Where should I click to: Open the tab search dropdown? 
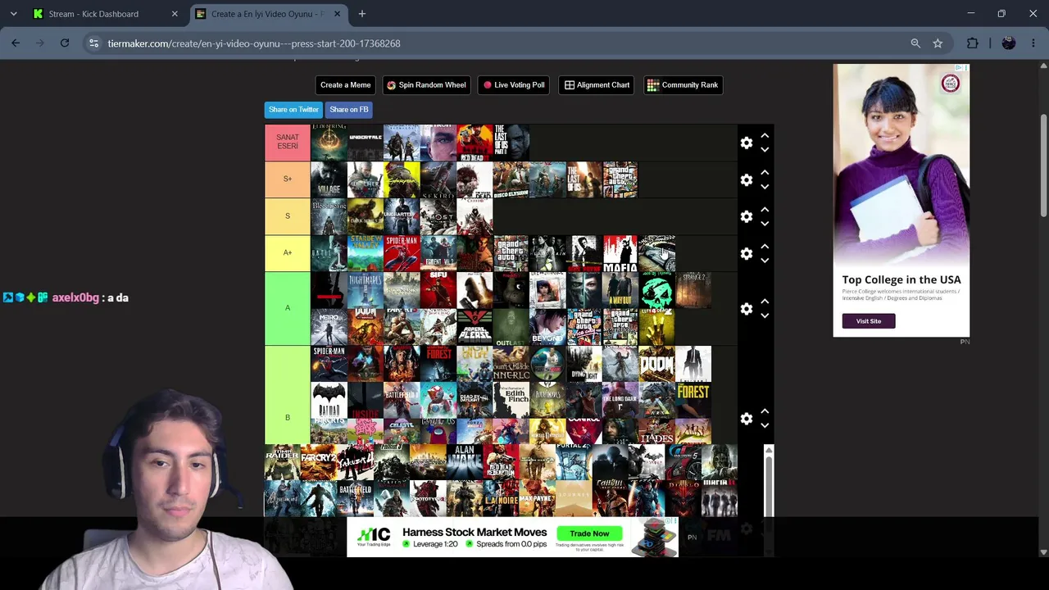coord(13,14)
